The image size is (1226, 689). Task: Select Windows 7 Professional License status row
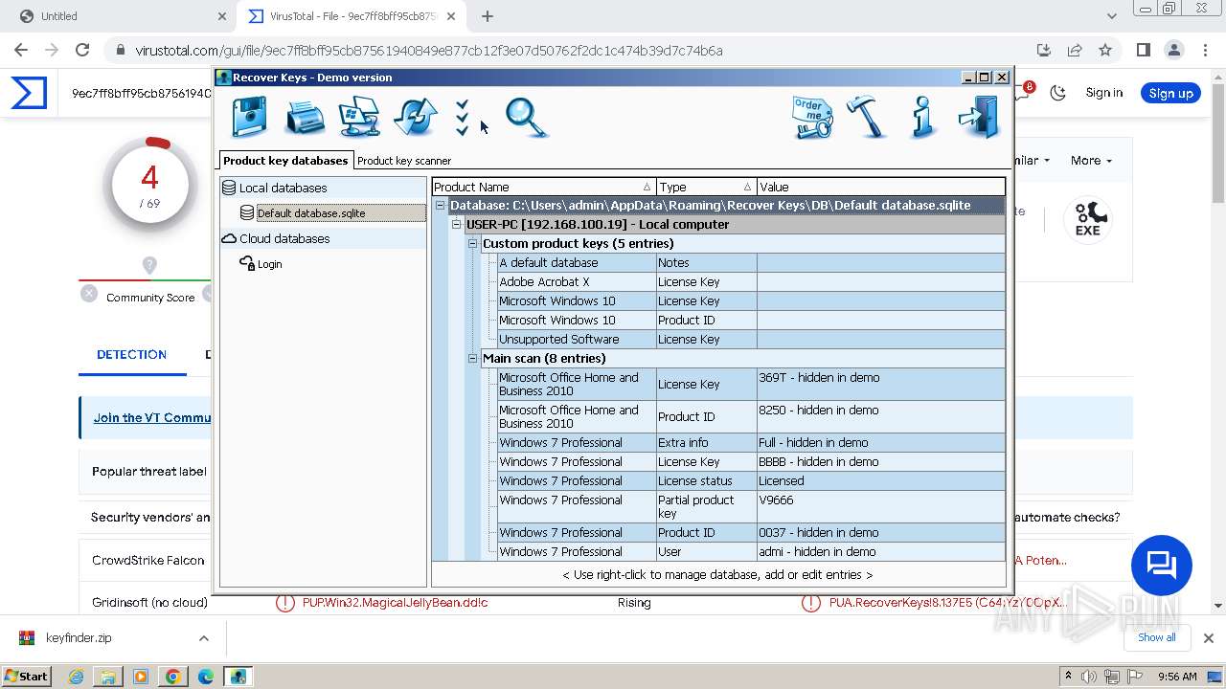click(752, 480)
